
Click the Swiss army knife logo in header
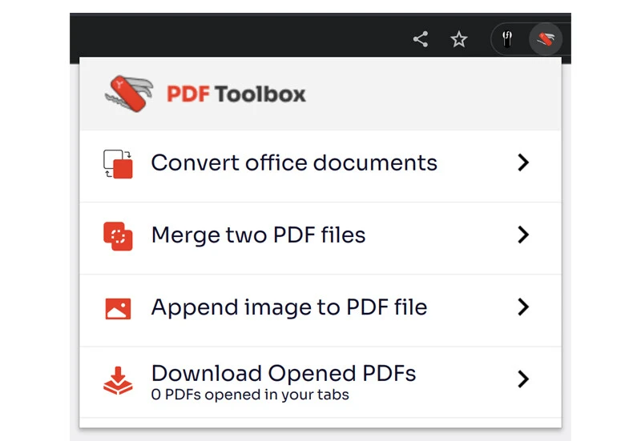[128, 94]
